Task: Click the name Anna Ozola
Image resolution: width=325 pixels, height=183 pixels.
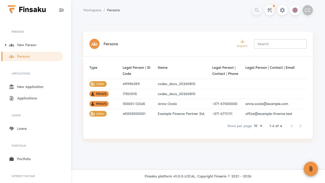Action: pos(167,104)
